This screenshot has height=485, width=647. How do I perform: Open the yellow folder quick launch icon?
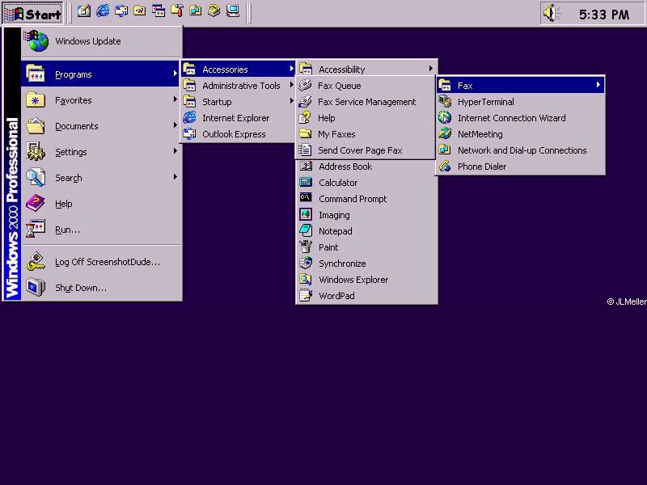(140, 11)
